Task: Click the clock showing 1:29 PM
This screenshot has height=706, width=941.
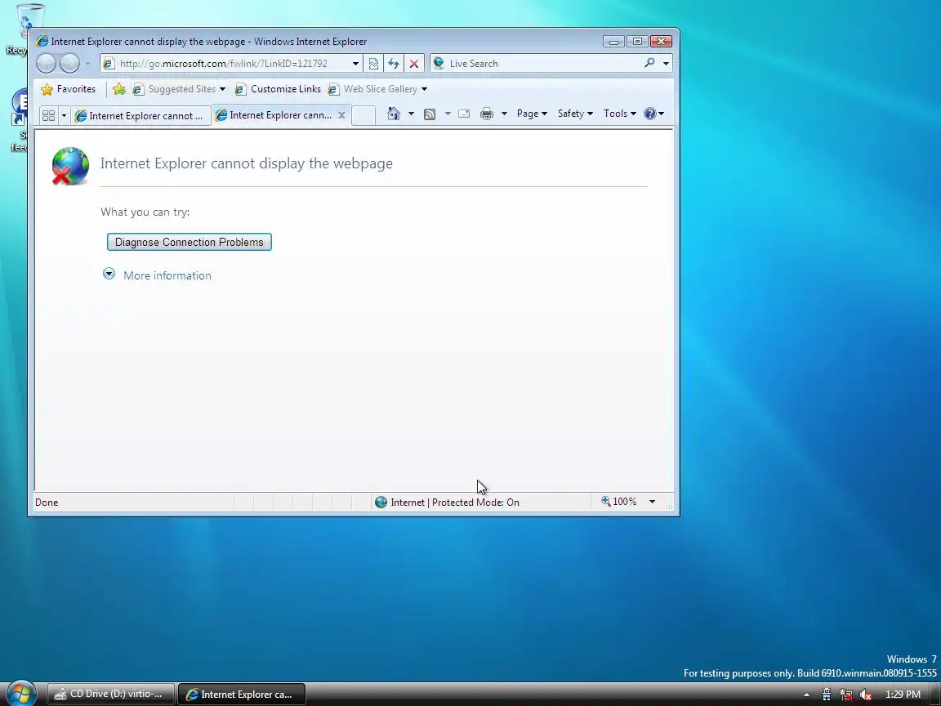Action: pyautogui.click(x=903, y=695)
